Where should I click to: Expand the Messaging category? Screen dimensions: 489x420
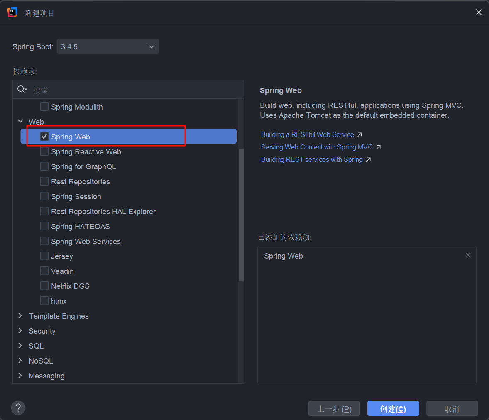tap(20, 376)
